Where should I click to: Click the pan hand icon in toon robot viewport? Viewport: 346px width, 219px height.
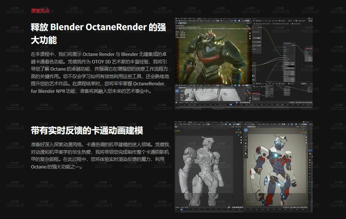306,140
